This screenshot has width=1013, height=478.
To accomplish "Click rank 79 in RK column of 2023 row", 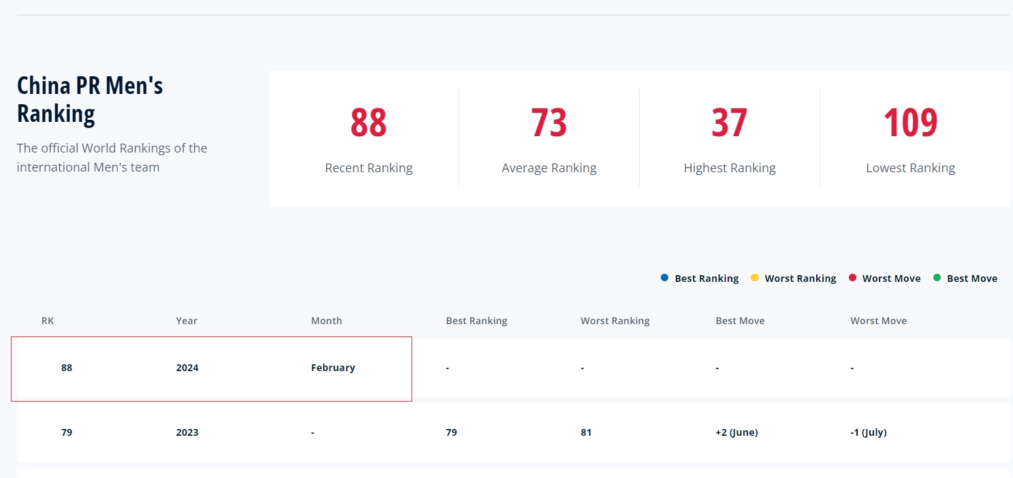I will click(66, 432).
